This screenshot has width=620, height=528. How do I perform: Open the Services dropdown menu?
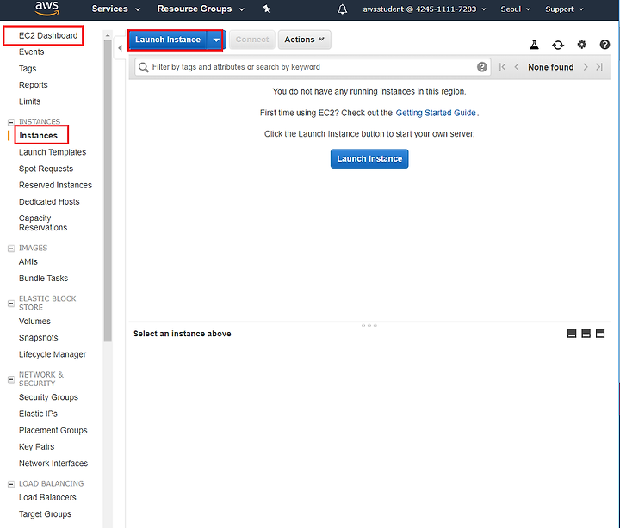pyautogui.click(x=116, y=9)
